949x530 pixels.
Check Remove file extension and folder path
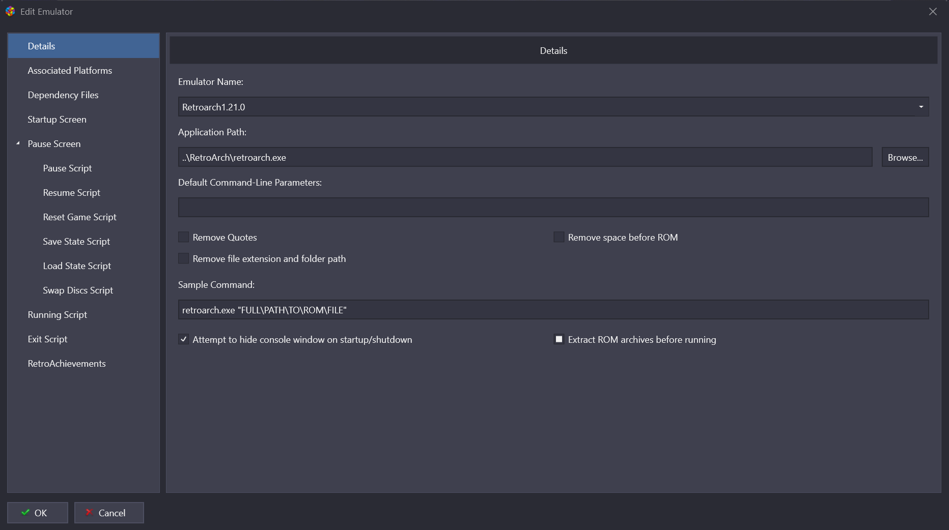pos(184,258)
